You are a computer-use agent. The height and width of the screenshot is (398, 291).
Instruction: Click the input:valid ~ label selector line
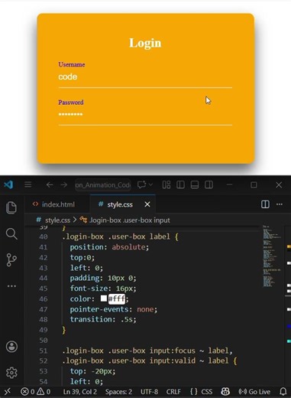150,360
